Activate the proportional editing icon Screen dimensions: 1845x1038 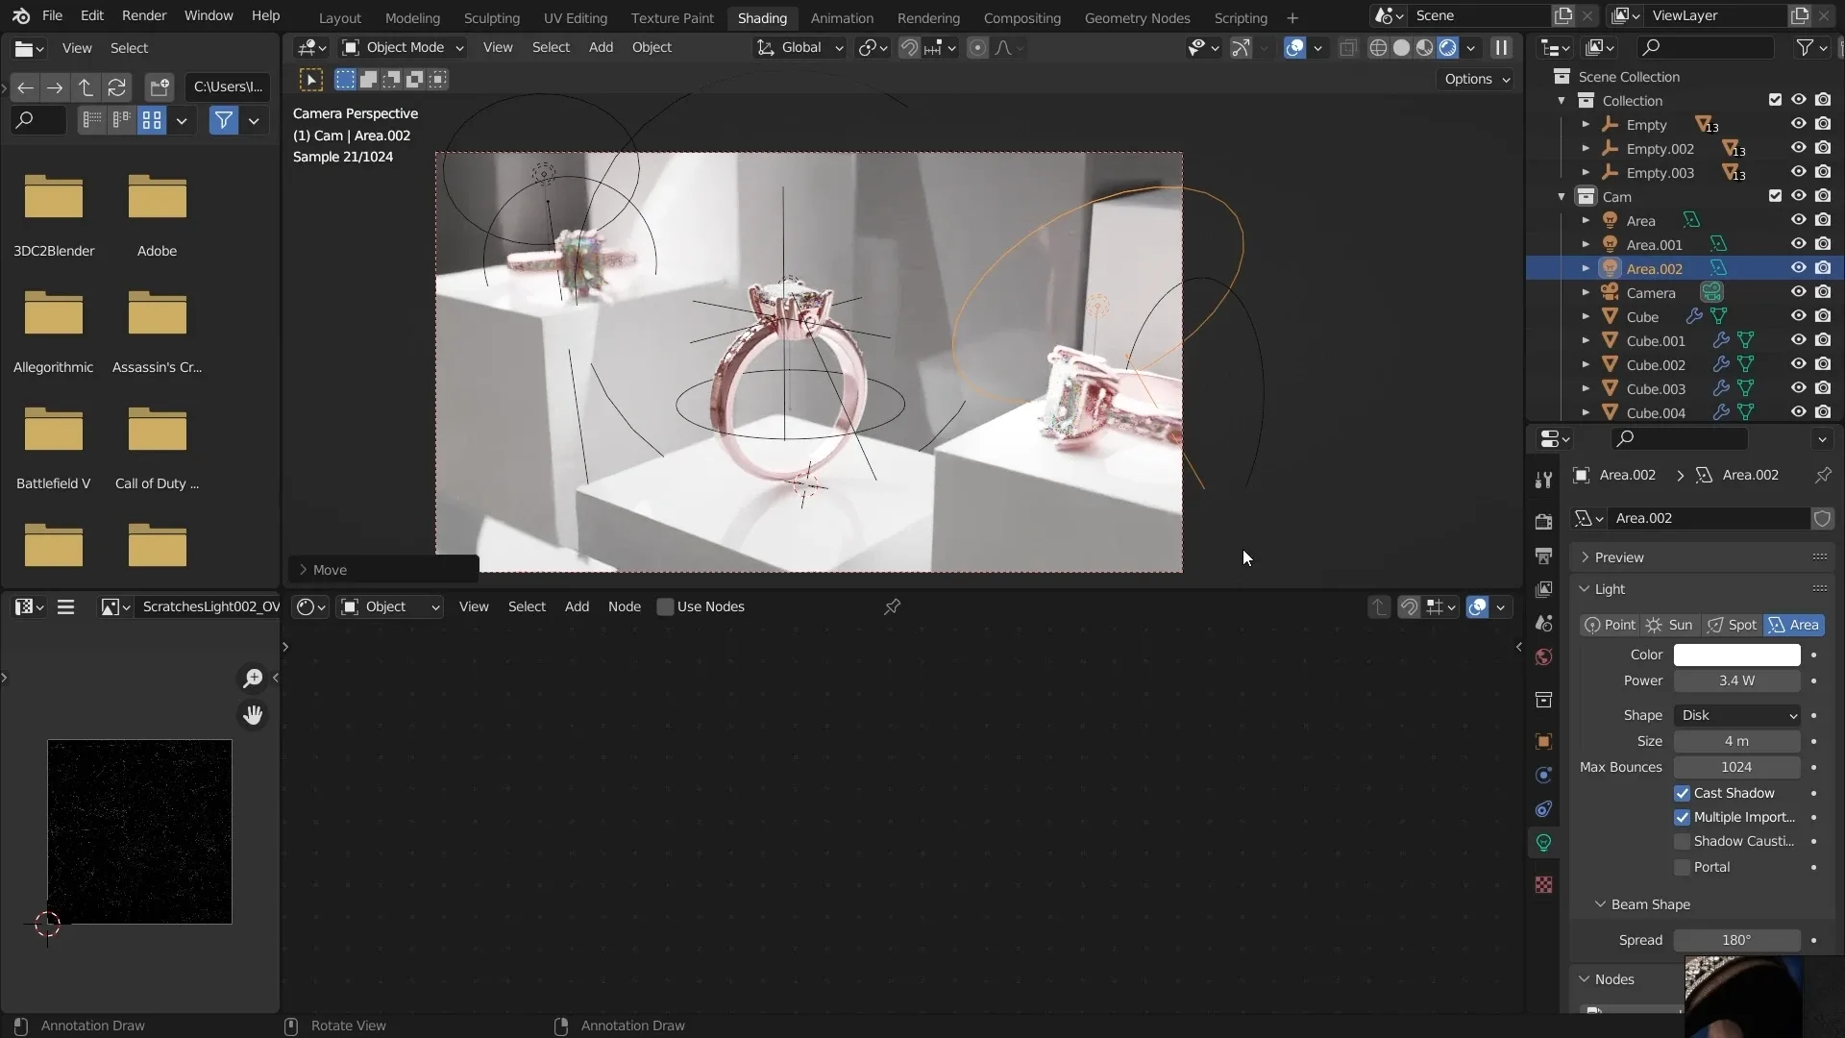coord(978,47)
